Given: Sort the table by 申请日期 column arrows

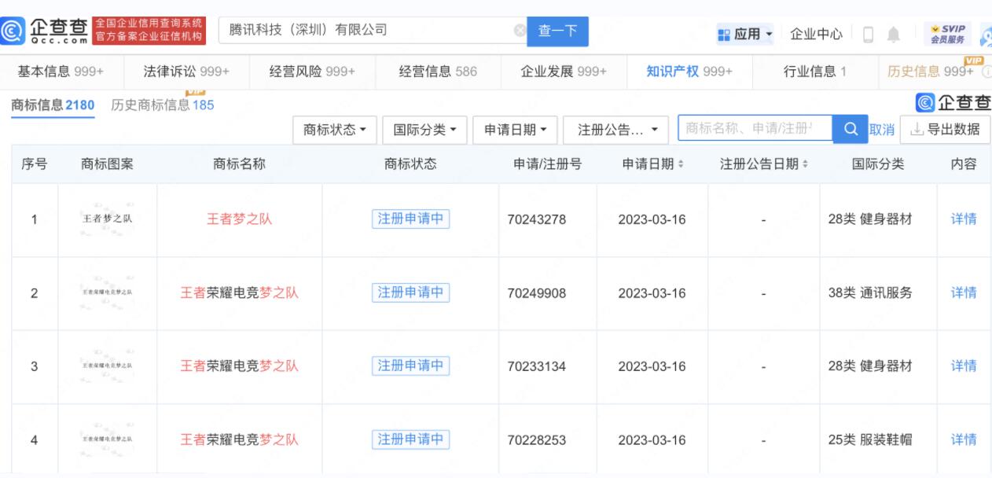Looking at the screenshot, I should 680,164.
